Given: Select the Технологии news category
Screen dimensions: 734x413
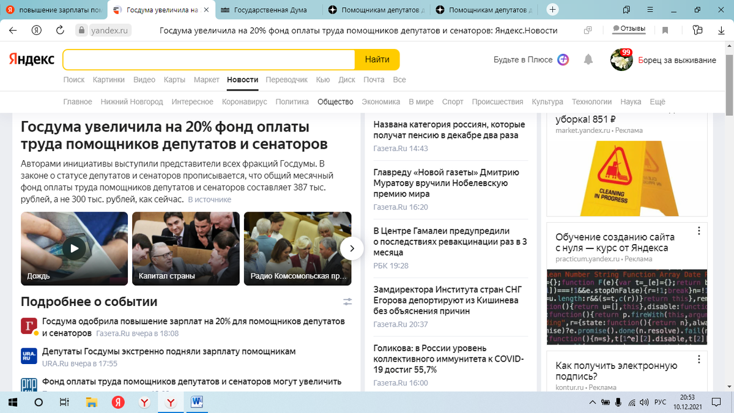Looking at the screenshot, I should click(591, 102).
